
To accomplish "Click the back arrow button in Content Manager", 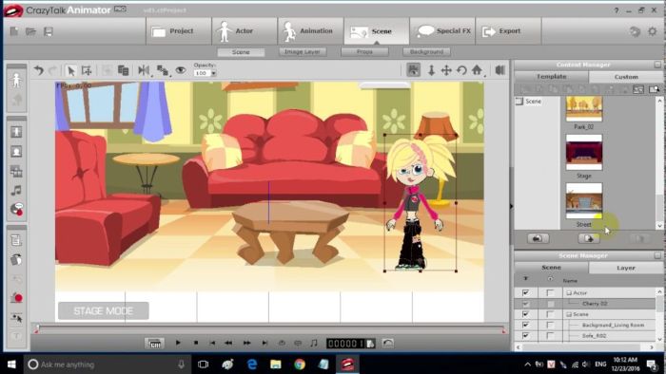I will coord(538,239).
